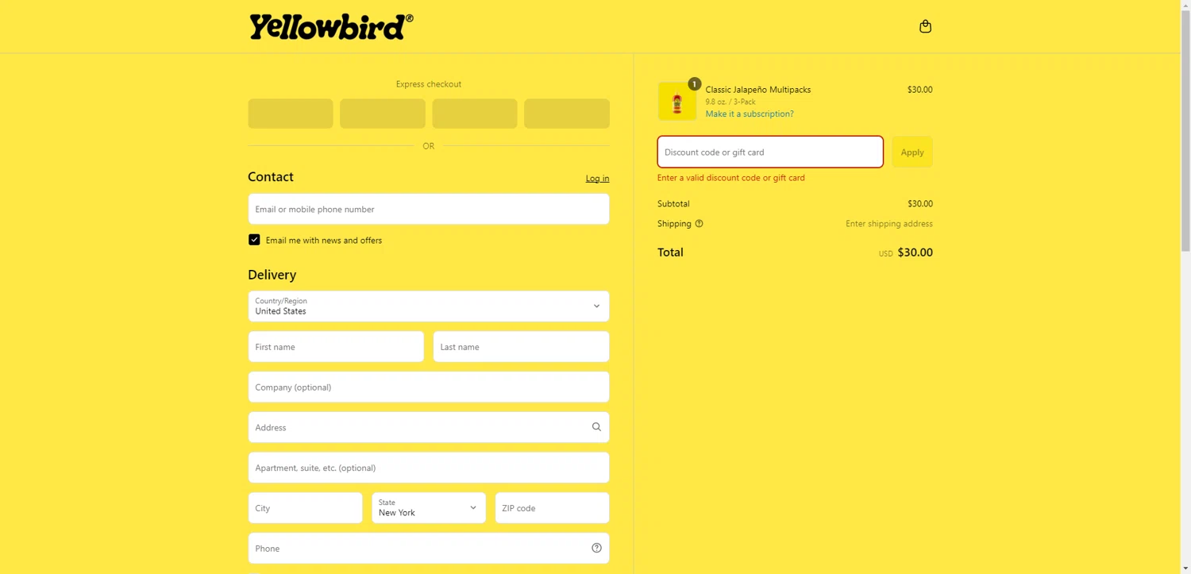Click the shipping info question icon
The image size is (1191, 574).
tap(699, 224)
